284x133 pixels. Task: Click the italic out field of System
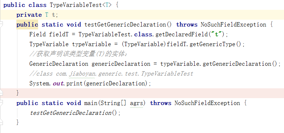point(58,83)
